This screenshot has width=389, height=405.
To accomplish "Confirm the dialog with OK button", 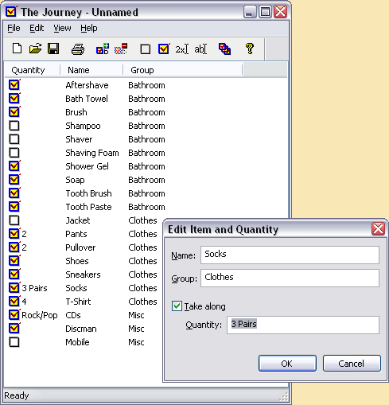I will tap(287, 364).
